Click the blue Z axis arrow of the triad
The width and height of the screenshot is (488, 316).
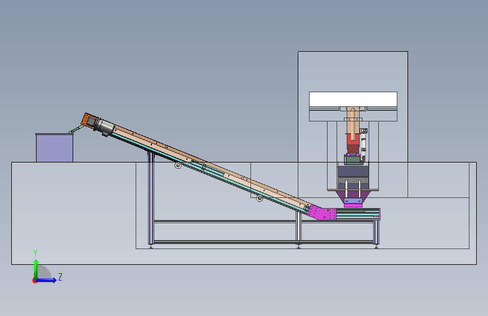click(x=47, y=280)
